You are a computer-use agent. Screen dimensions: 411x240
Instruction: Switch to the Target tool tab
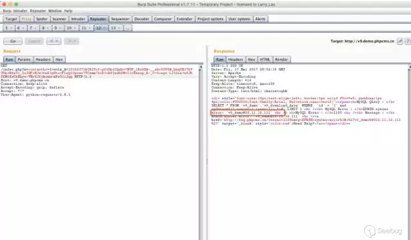tap(11, 19)
